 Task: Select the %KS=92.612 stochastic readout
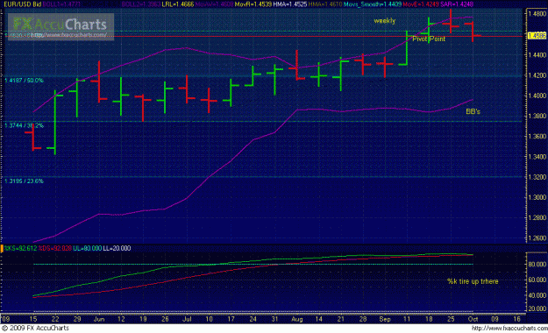coord(21,249)
